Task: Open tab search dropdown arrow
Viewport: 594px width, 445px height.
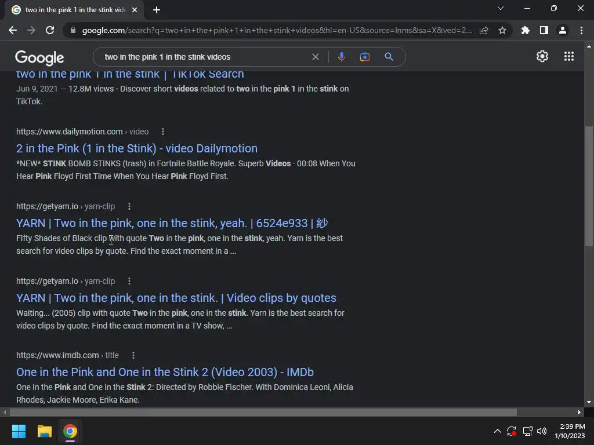Action: coord(501,8)
